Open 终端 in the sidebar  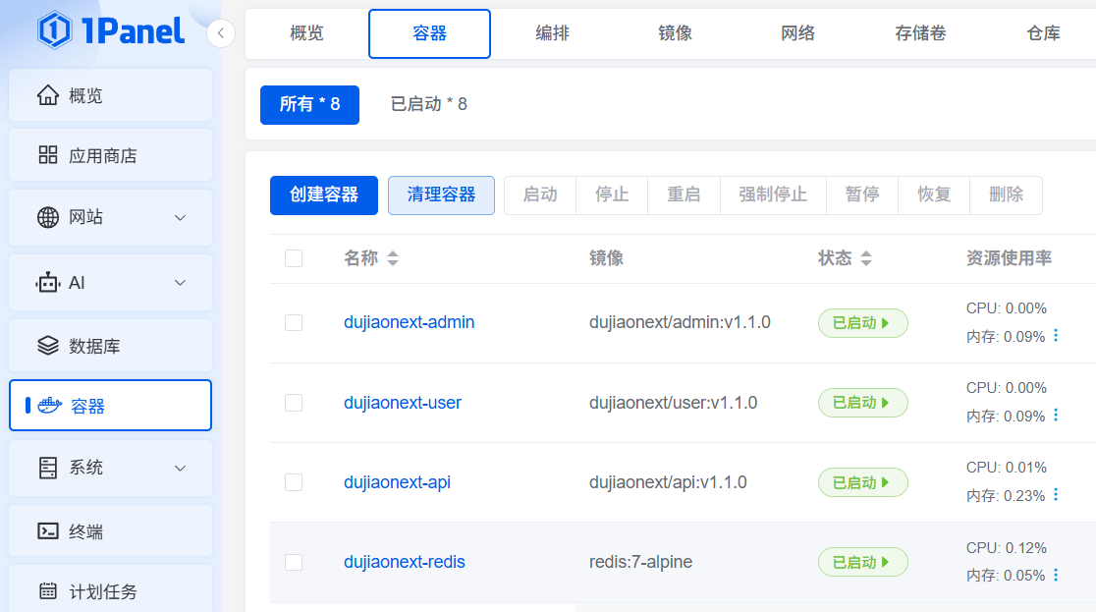pyautogui.click(x=110, y=530)
